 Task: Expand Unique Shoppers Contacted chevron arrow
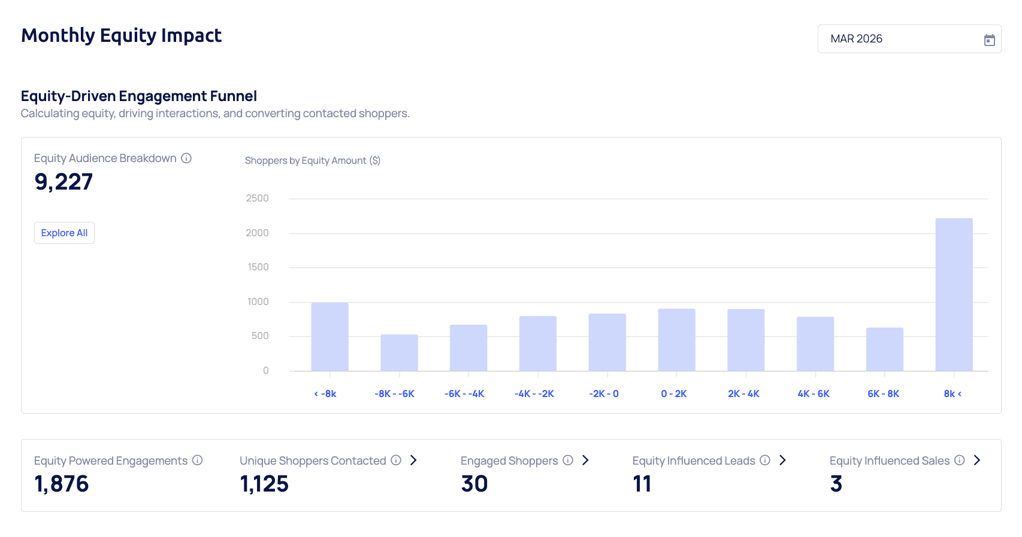click(x=413, y=460)
